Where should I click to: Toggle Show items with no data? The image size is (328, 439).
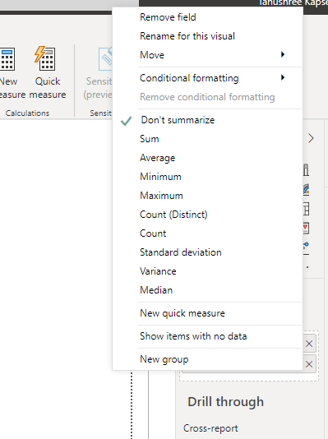point(207,336)
